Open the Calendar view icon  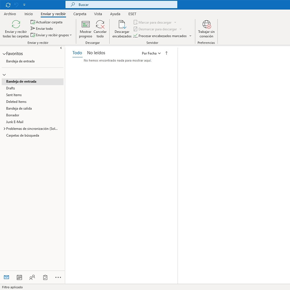point(20,277)
